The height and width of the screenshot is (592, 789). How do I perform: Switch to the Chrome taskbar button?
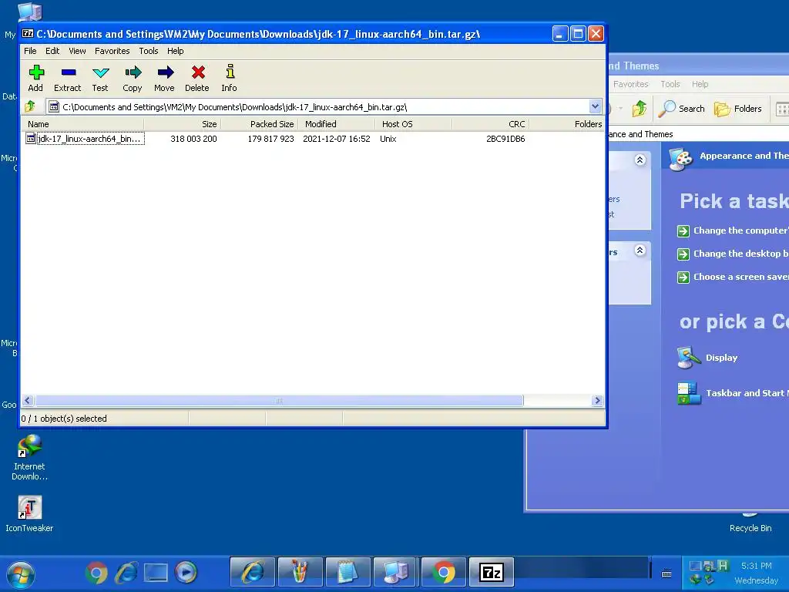pyautogui.click(x=443, y=573)
